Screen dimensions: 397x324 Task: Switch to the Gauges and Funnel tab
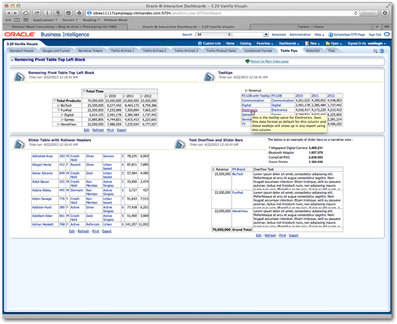[x=56, y=51]
